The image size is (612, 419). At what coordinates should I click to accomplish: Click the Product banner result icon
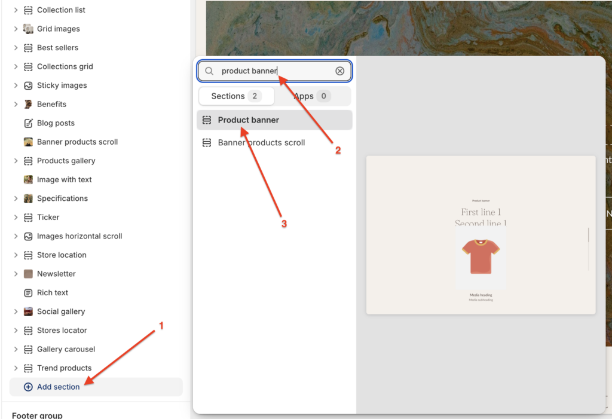[207, 120]
